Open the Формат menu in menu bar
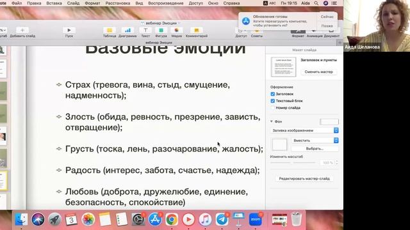 click(92, 3)
